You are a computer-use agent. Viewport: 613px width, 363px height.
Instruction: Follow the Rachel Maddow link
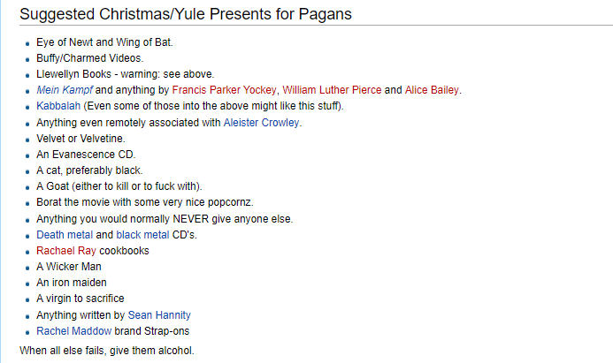(x=74, y=331)
